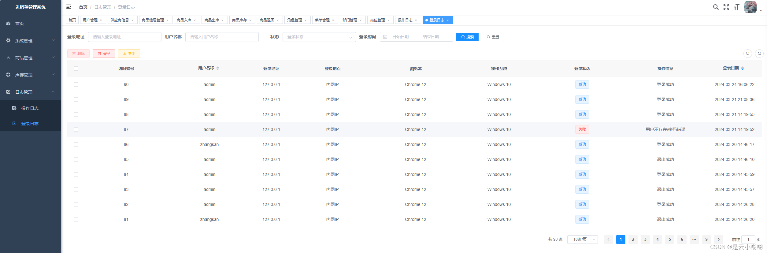Click the red 清空 button
767x253 pixels.
104,54
